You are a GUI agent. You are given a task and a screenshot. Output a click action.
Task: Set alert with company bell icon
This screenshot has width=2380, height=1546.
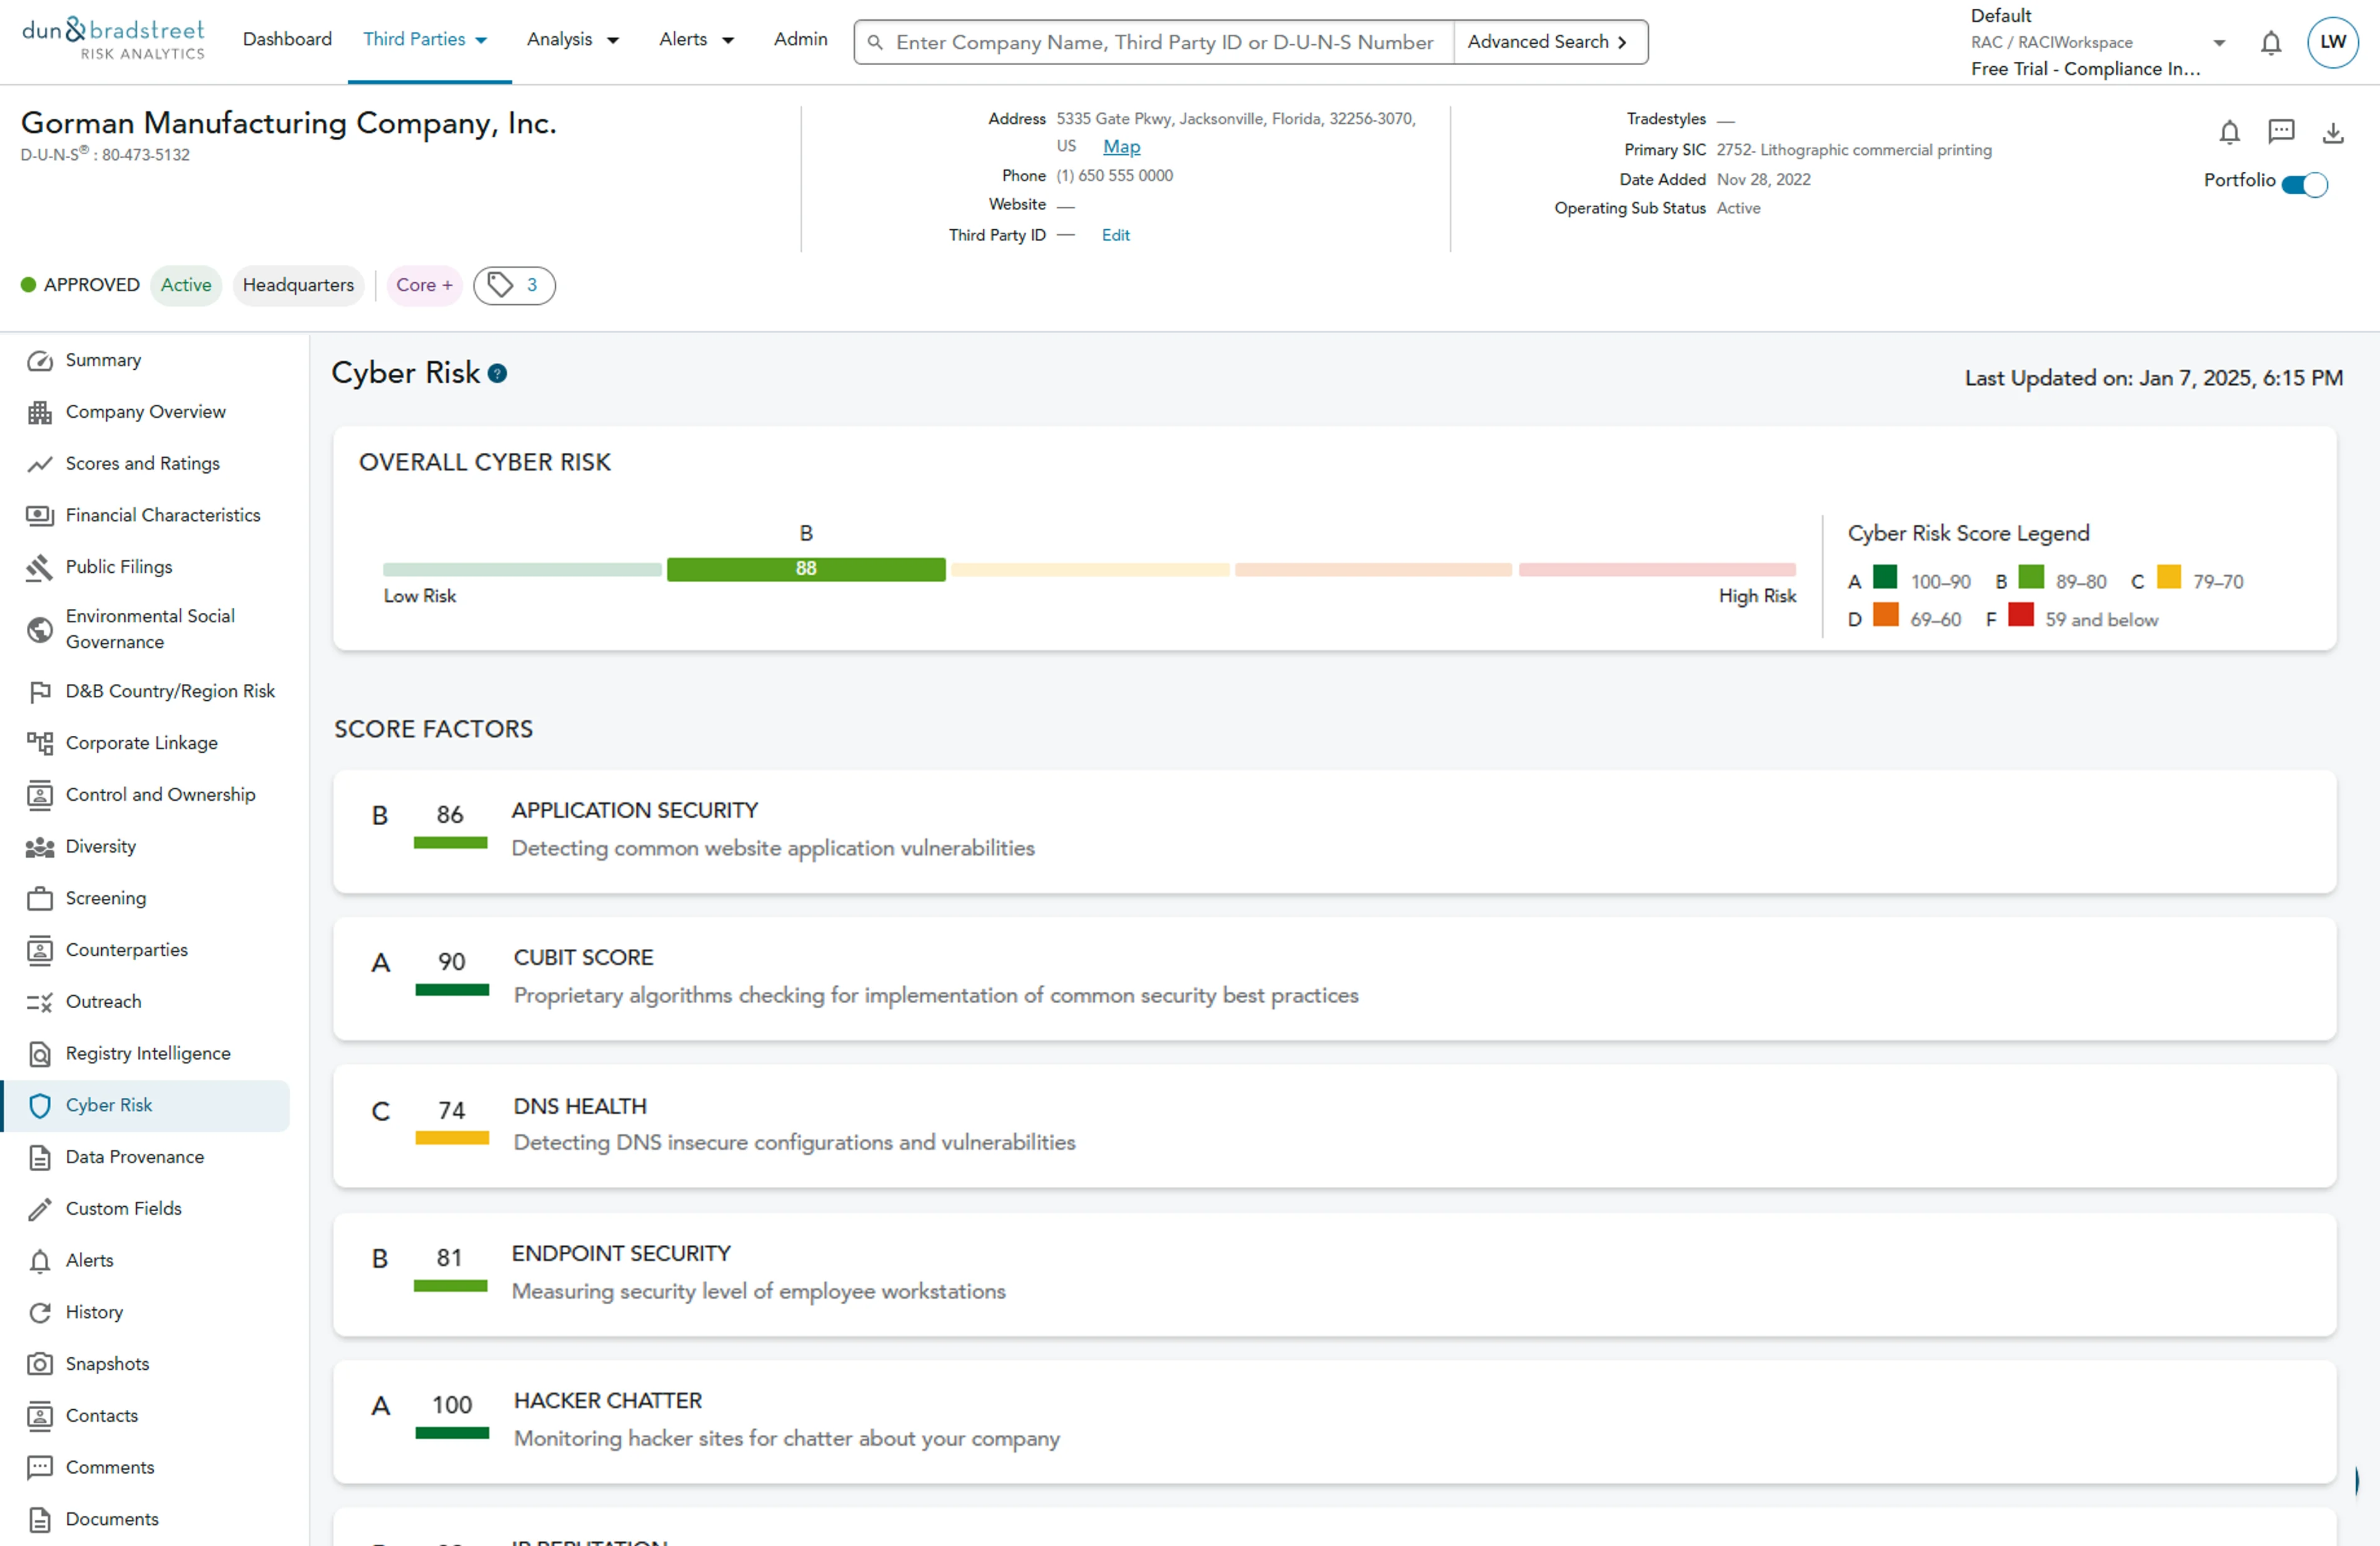click(x=2229, y=132)
